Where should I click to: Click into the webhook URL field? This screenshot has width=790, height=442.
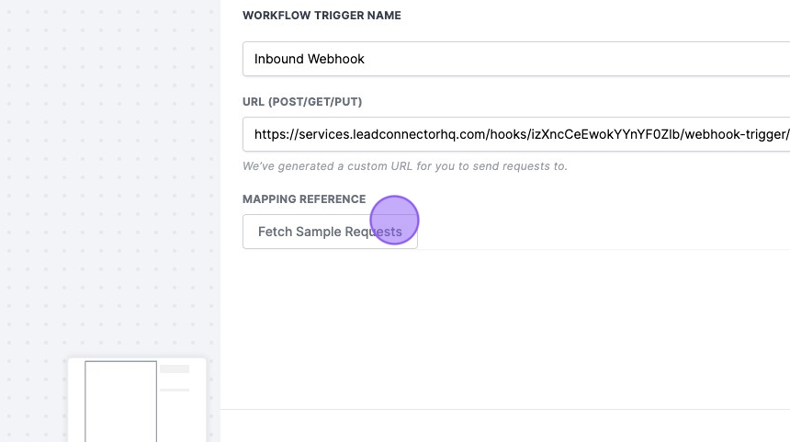click(x=514, y=134)
